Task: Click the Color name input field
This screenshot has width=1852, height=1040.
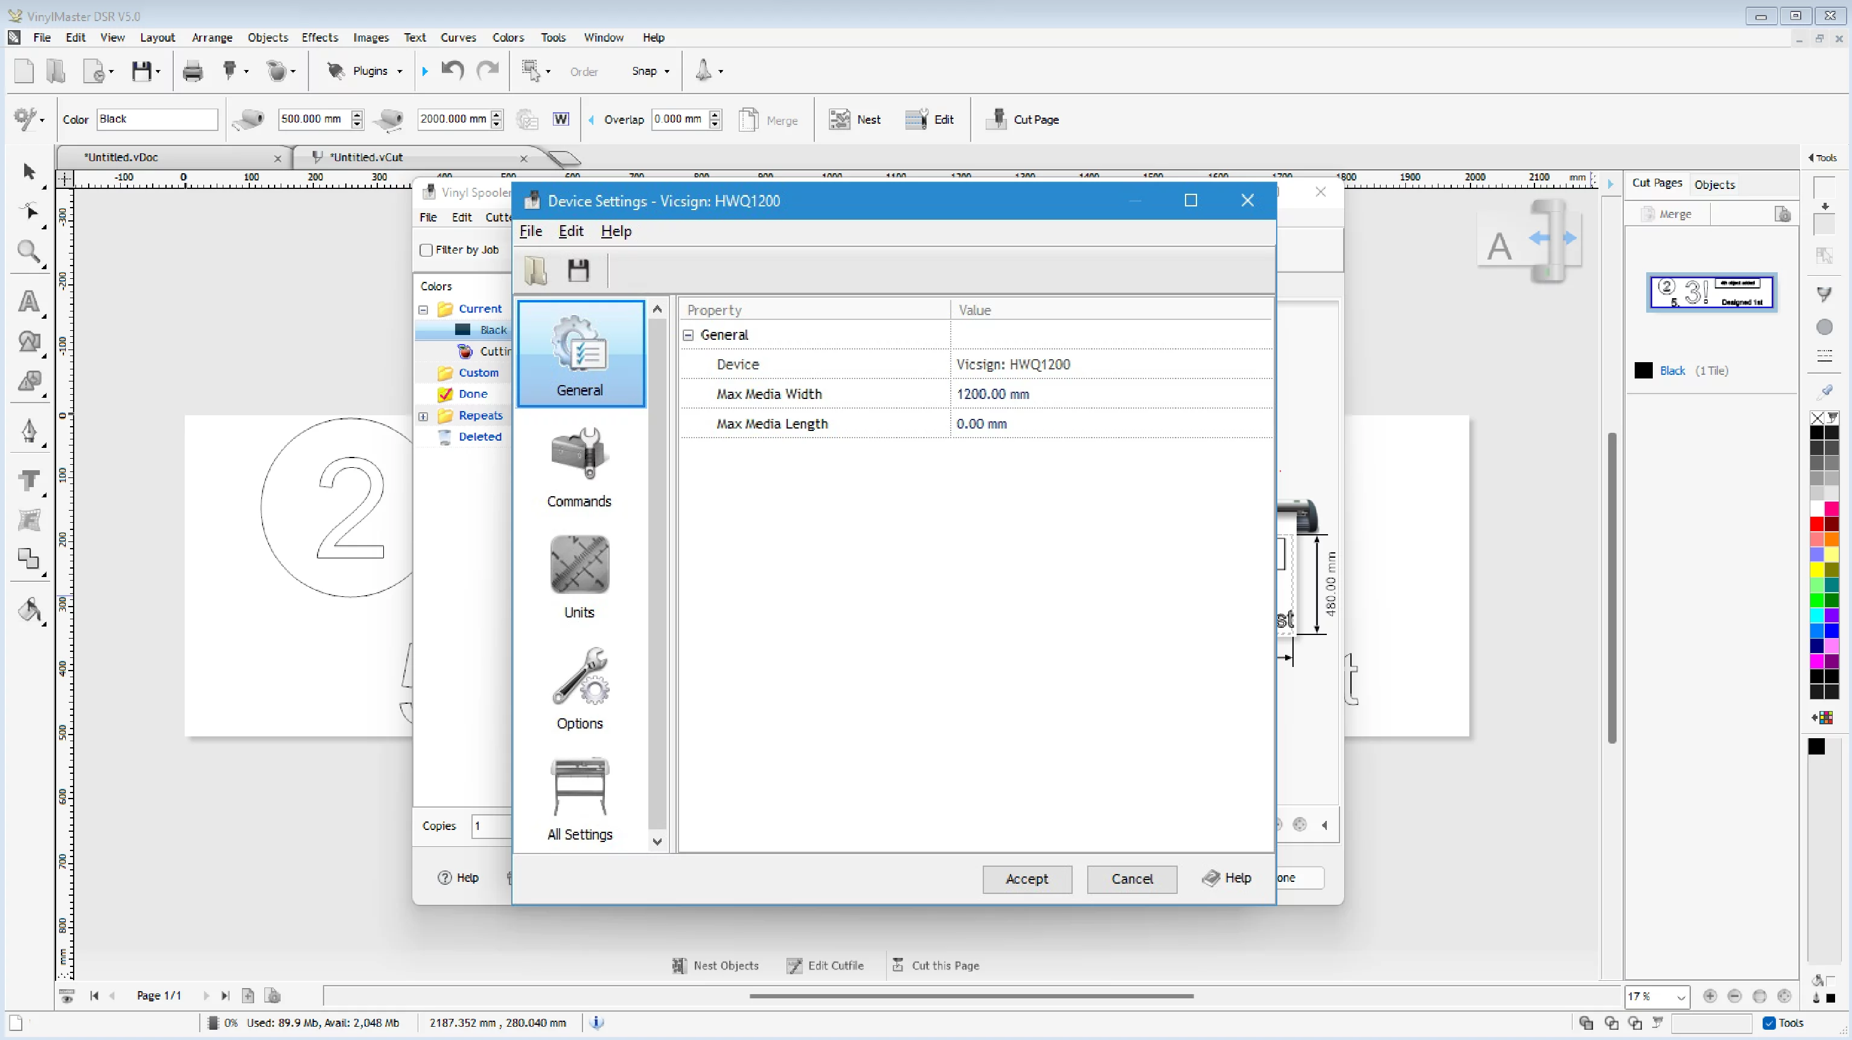Action: pyautogui.click(x=157, y=120)
